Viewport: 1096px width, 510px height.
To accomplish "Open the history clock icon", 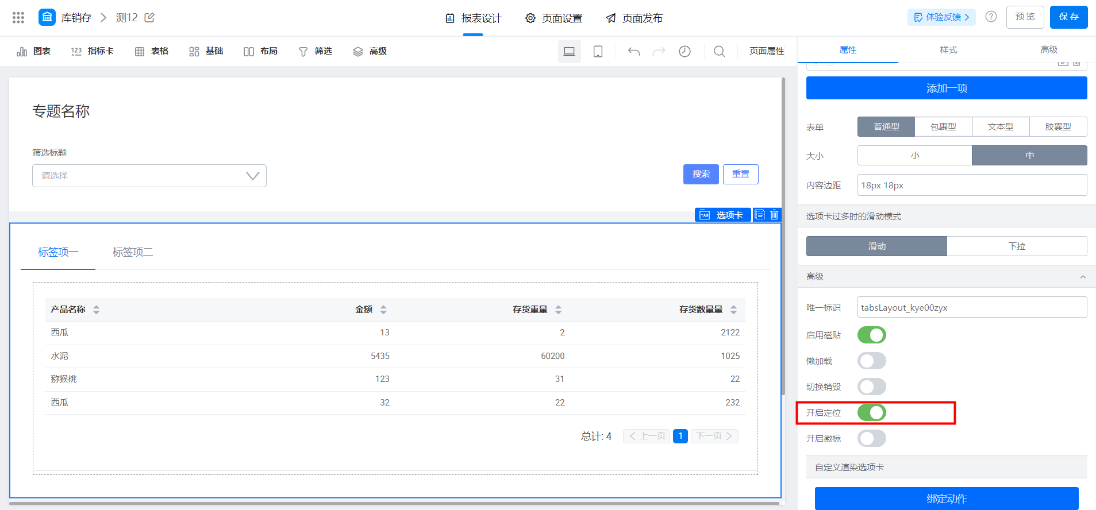I will pyautogui.click(x=684, y=52).
